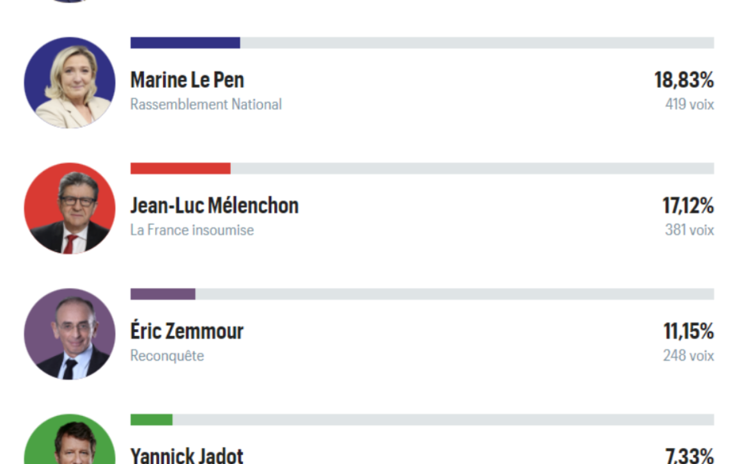Click Yannick Jadot's portrait
The height and width of the screenshot is (464, 748).
(70, 439)
